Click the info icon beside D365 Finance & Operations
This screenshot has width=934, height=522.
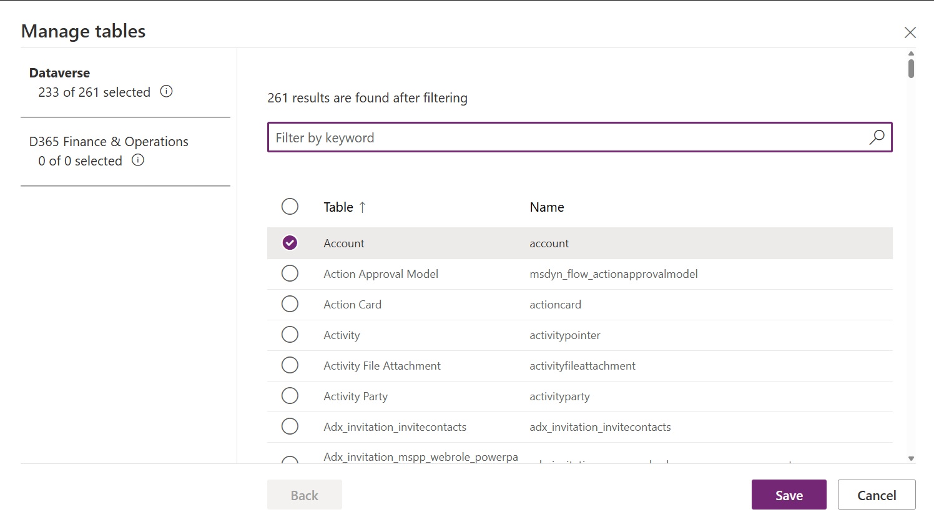coord(137,160)
